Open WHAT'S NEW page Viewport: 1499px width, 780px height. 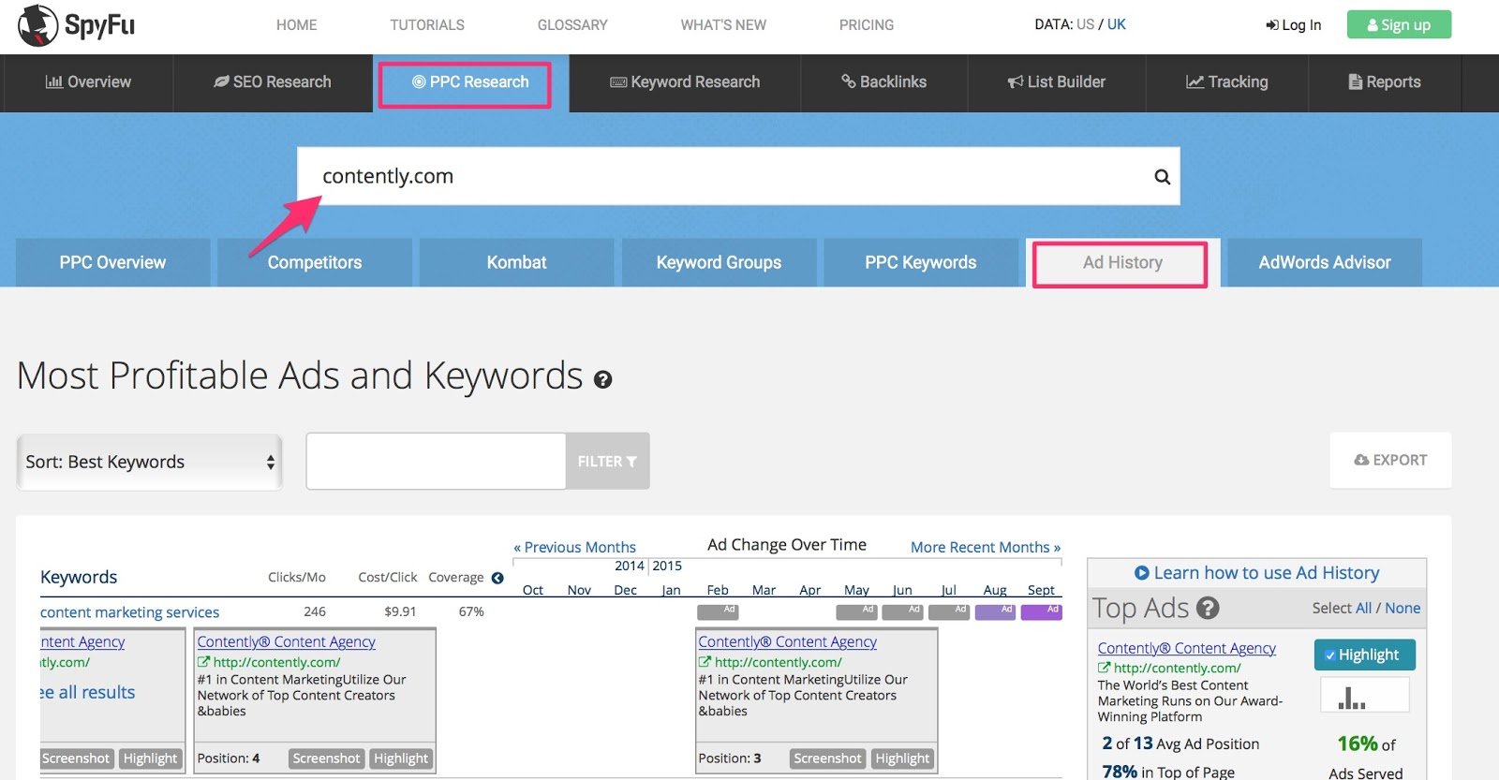tap(723, 25)
